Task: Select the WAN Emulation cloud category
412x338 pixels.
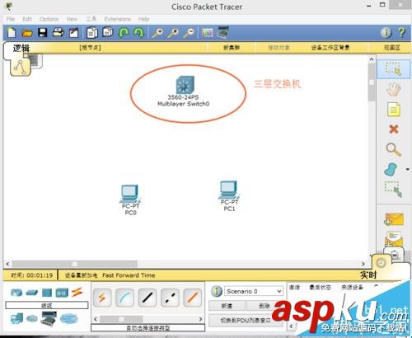Action: click(32, 319)
